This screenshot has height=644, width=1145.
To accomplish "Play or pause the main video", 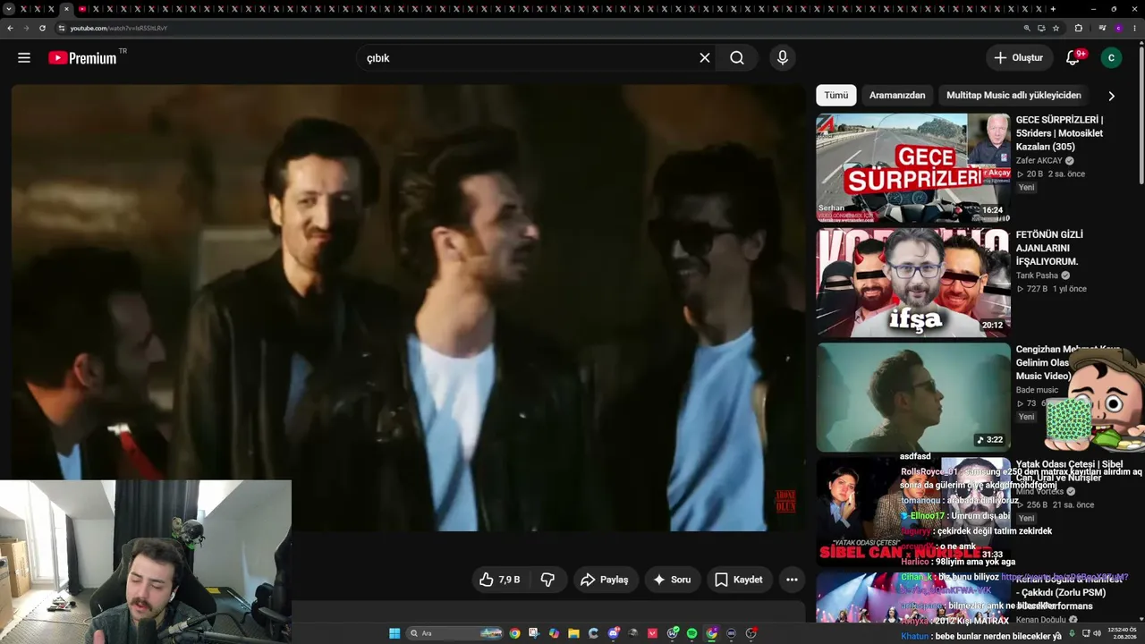I will (x=408, y=308).
